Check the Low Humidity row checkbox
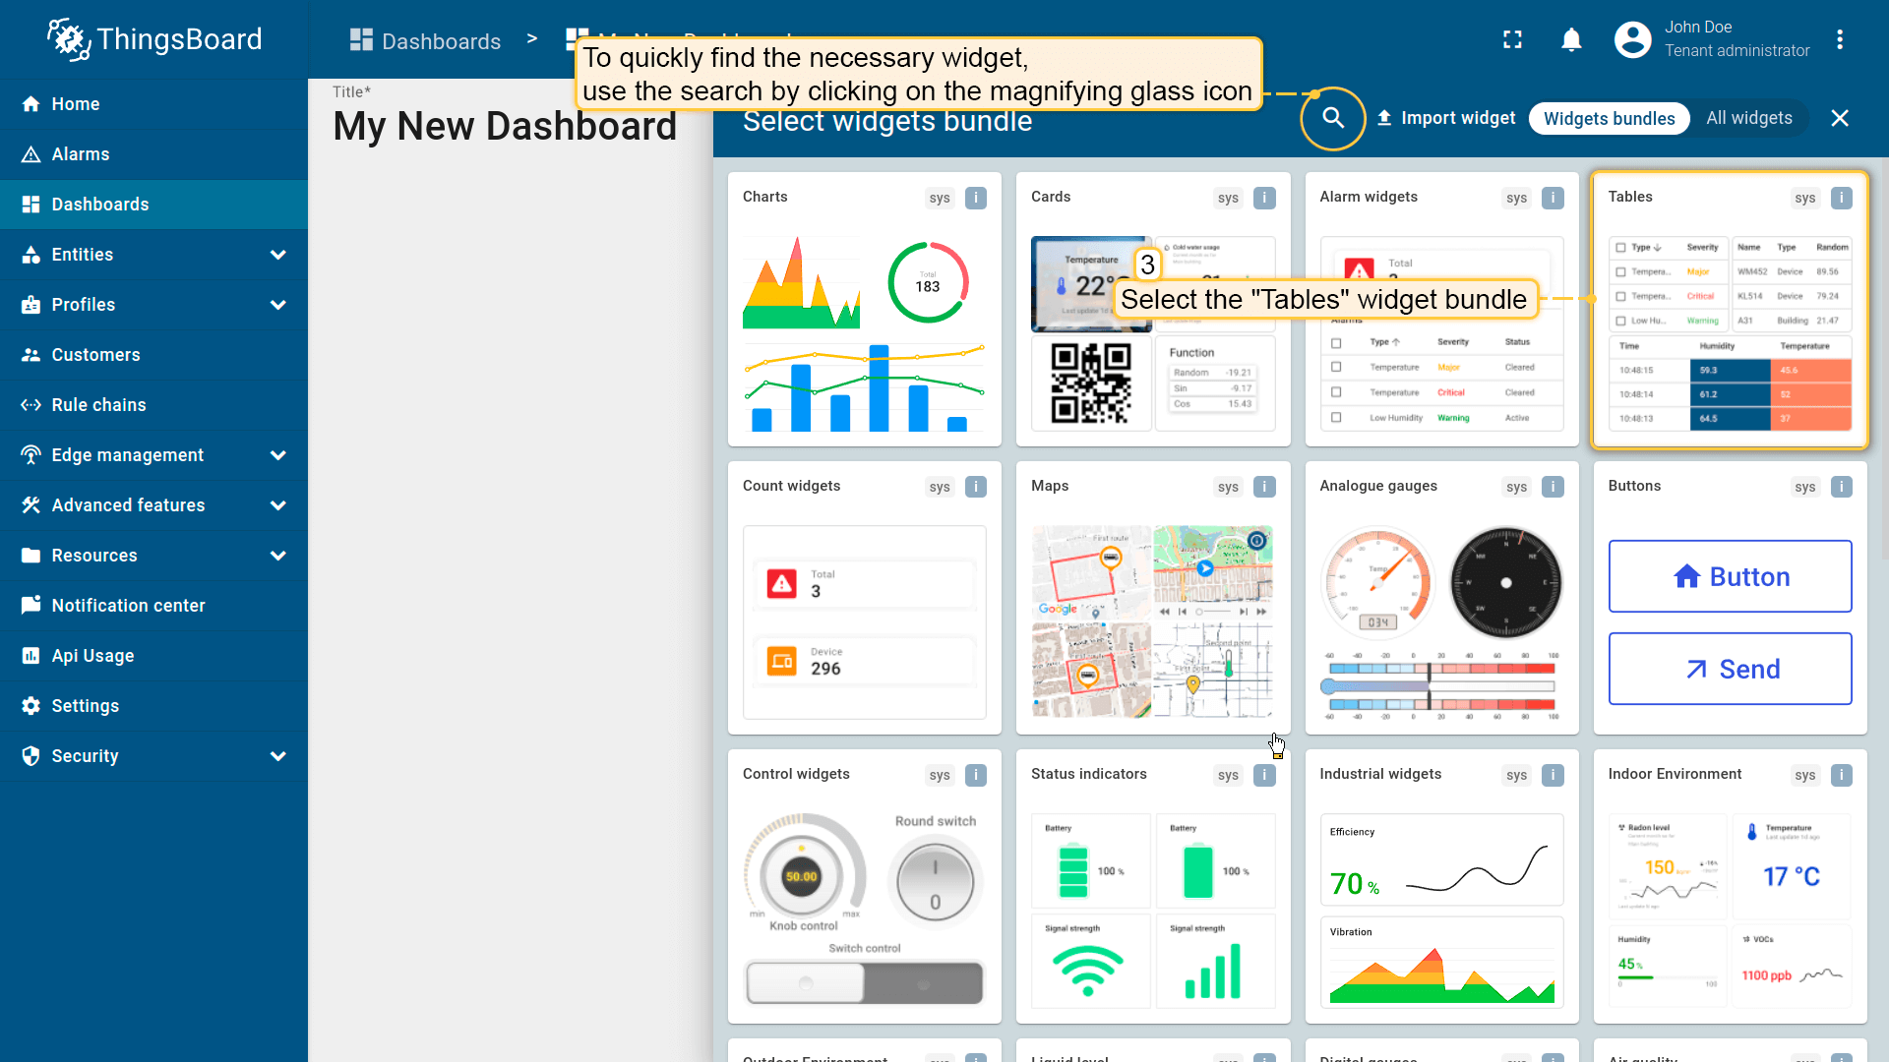The image size is (1889, 1062). (x=1335, y=418)
